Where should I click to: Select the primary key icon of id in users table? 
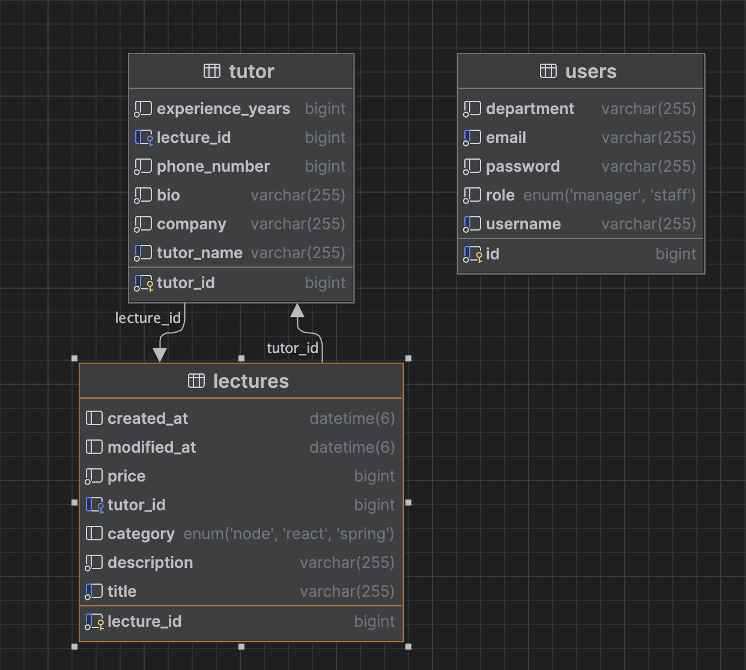(473, 254)
